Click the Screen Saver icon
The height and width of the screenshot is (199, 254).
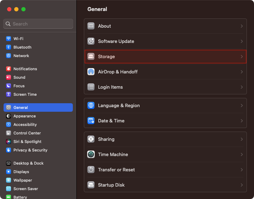[9, 189]
